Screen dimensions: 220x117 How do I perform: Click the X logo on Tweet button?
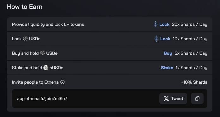[x=166, y=98]
